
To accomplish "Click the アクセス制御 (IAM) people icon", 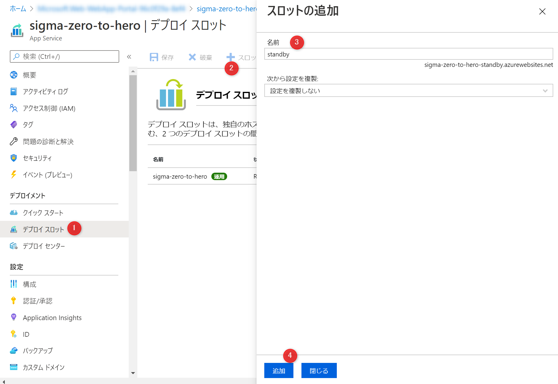I will (14, 108).
